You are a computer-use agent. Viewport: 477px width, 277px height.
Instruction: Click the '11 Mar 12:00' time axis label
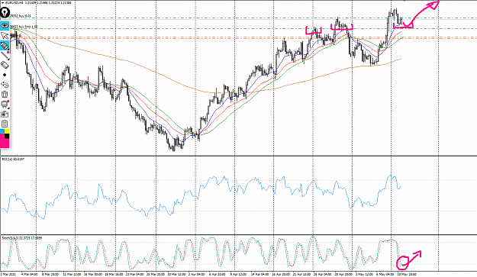click(72, 274)
